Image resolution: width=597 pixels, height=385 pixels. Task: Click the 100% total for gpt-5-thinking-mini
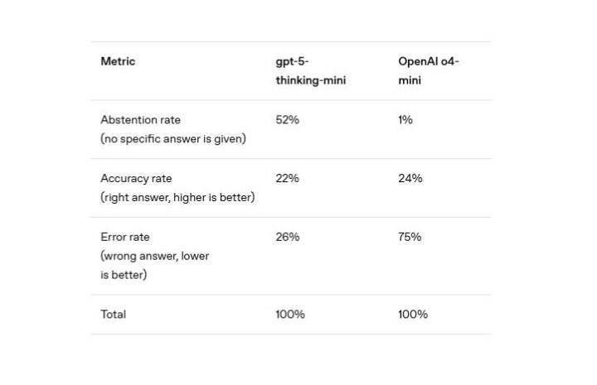290,315
